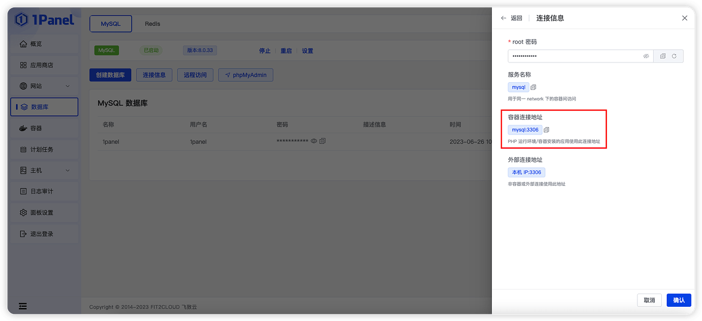This screenshot has height=321, width=702.
Task: Click the 设置 link
Action: [x=308, y=51]
